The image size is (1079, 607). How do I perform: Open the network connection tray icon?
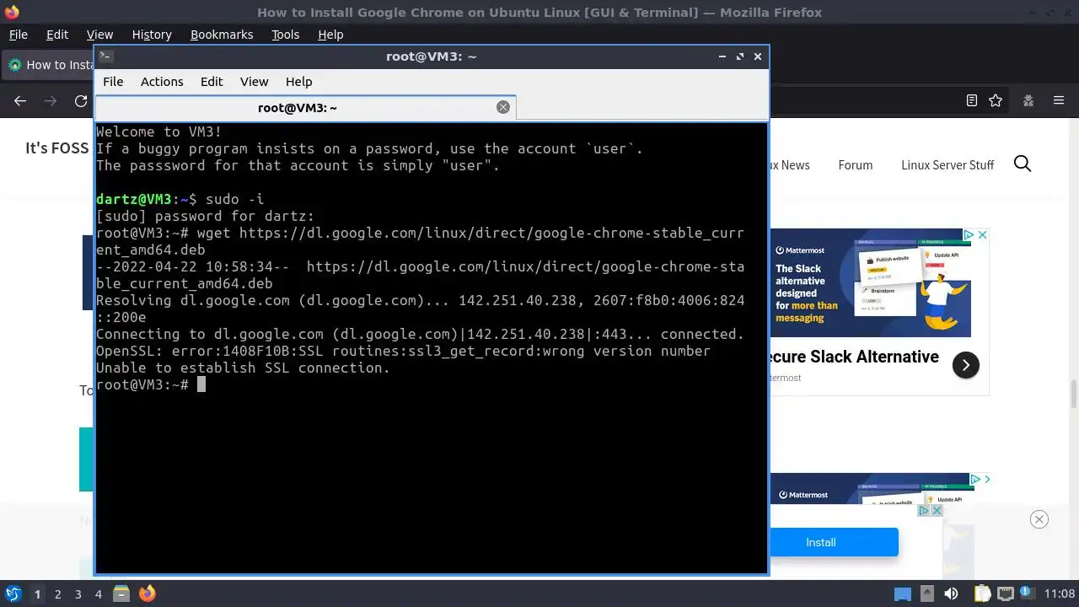[x=1005, y=594]
